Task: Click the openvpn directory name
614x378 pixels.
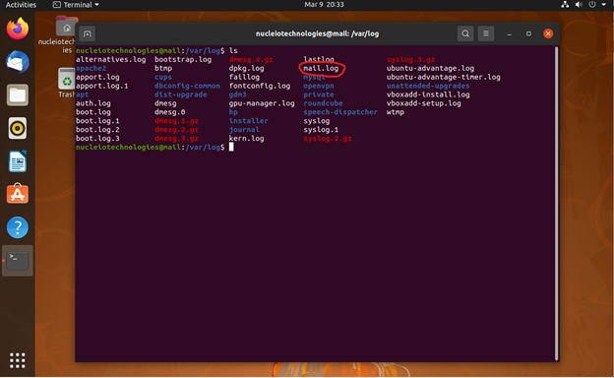Action: pos(319,86)
